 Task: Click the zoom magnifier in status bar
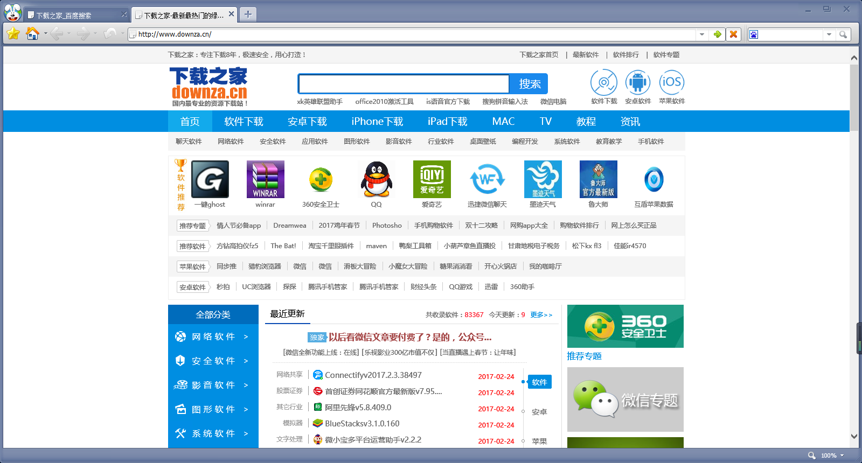[x=811, y=455]
